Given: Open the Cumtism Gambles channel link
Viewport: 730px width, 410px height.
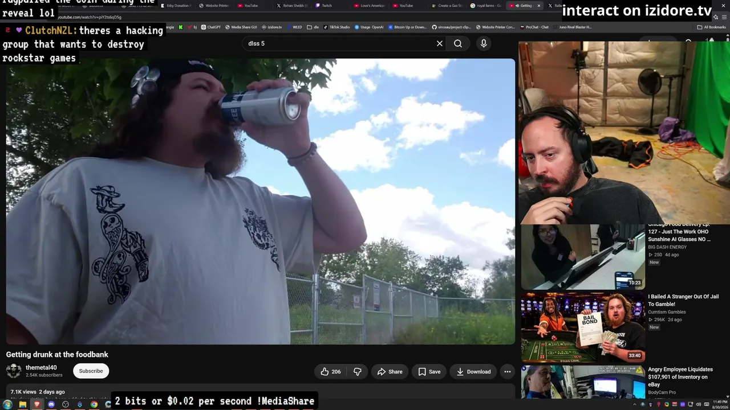Looking at the screenshot, I should (667, 312).
